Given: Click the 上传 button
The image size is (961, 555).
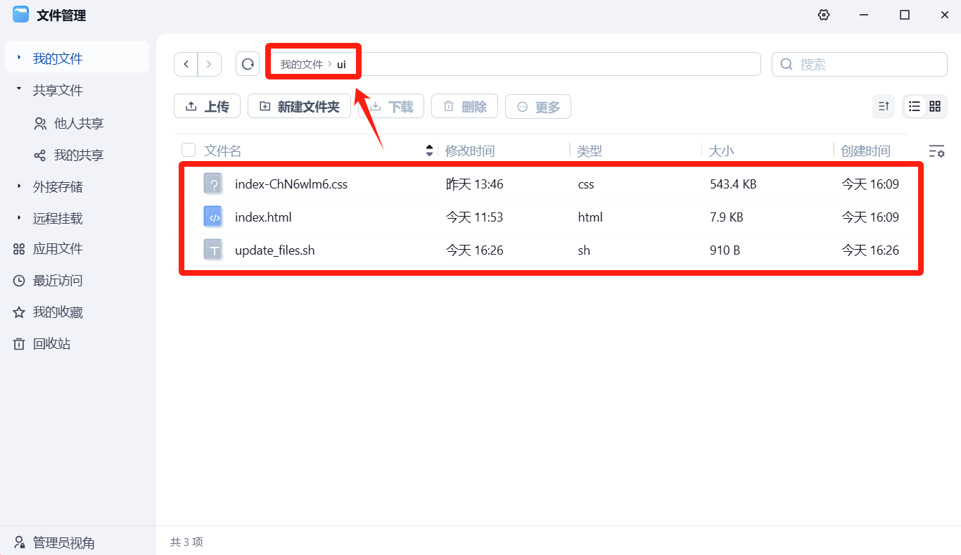Looking at the screenshot, I should (x=207, y=106).
